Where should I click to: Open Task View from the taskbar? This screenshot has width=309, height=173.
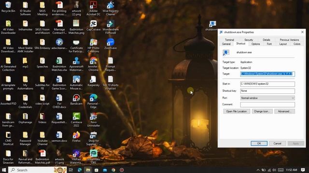pos(71,170)
